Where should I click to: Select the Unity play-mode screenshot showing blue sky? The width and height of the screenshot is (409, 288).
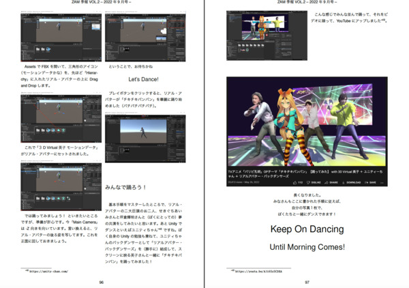click(x=145, y=137)
